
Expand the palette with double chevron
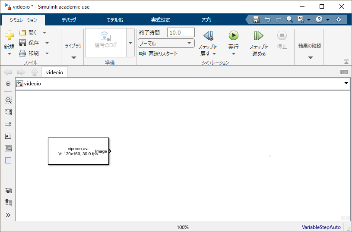click(x=8, y=215)
